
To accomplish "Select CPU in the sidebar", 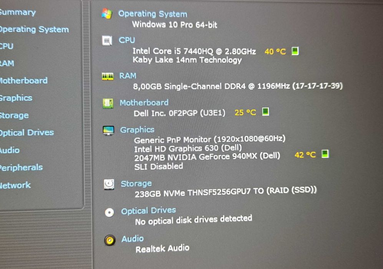I will tap(7, 46).
